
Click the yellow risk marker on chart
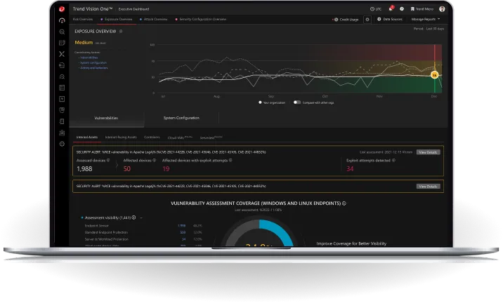[434, 74]
